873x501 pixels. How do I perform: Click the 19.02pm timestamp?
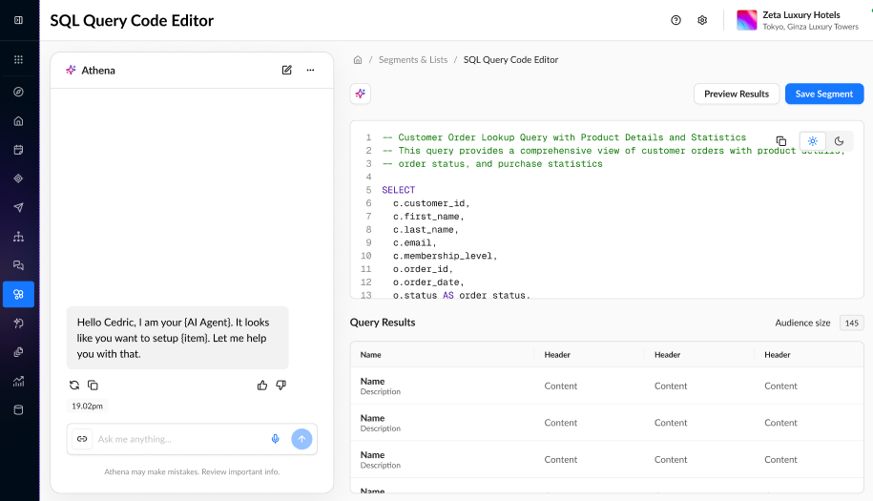(x=88, y=406)
